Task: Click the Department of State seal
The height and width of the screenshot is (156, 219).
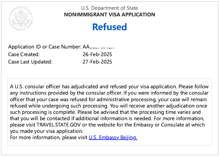Action: 21,19
